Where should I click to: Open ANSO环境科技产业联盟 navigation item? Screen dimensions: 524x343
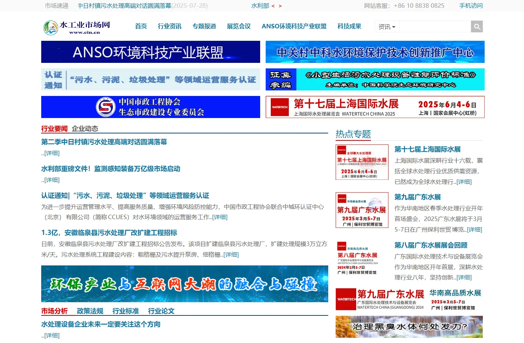click(294, 26)
